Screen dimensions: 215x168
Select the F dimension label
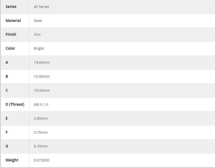7,132
